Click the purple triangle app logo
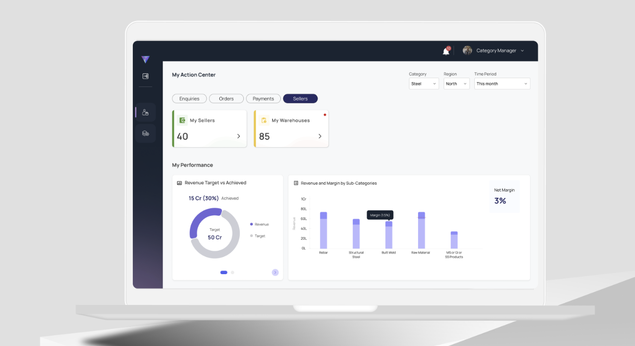Viewport: 635px width, 346px height. (x=145, y=60)
